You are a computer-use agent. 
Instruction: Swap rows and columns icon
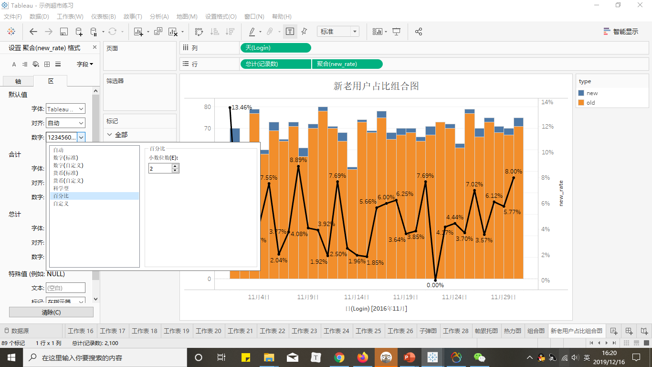199,32
